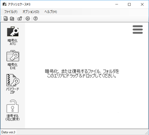Click the アタッシェケース app icon in the title bar

click(x=4, y=4)
